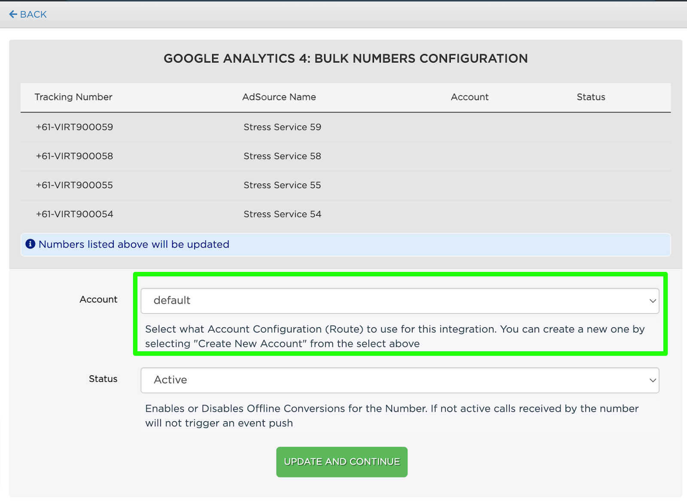687x501 pixels.
Task: Click the Status field label
Action: click(103, 379)
